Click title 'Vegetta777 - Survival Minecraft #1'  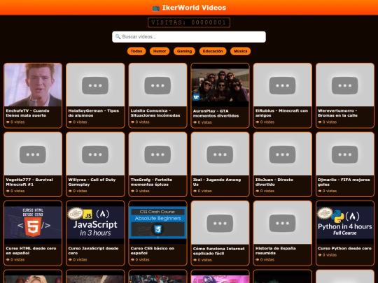pyautogui.click(x=29, y=182)
